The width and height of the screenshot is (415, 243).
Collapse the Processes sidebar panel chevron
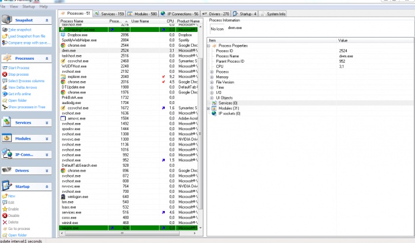tap(47, 59)
